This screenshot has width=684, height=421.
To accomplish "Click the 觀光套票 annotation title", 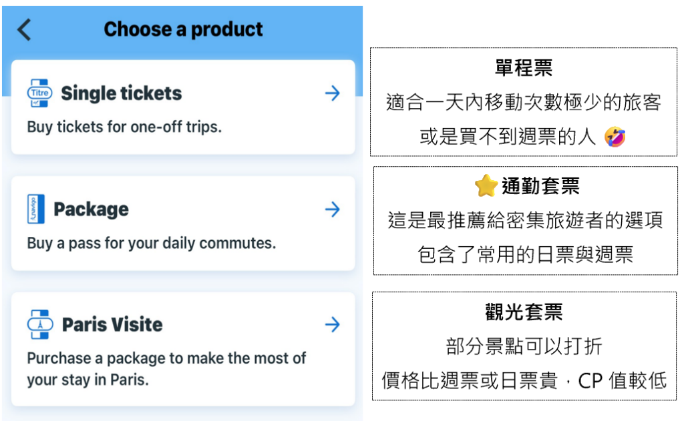I will pyautogui.click(x=524, y=312).
